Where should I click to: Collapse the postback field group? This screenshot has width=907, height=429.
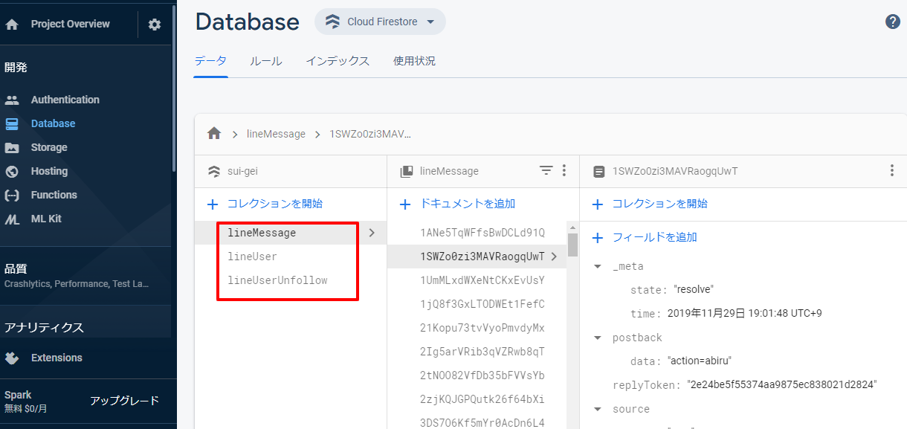(598, 338)
